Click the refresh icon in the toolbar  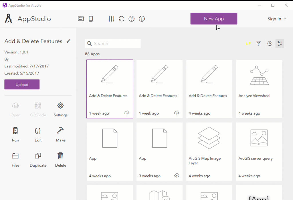click(122, 19)
